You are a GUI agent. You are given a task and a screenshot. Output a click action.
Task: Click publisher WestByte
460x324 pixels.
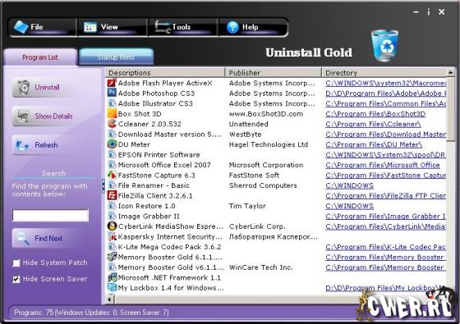pos(245,135)
